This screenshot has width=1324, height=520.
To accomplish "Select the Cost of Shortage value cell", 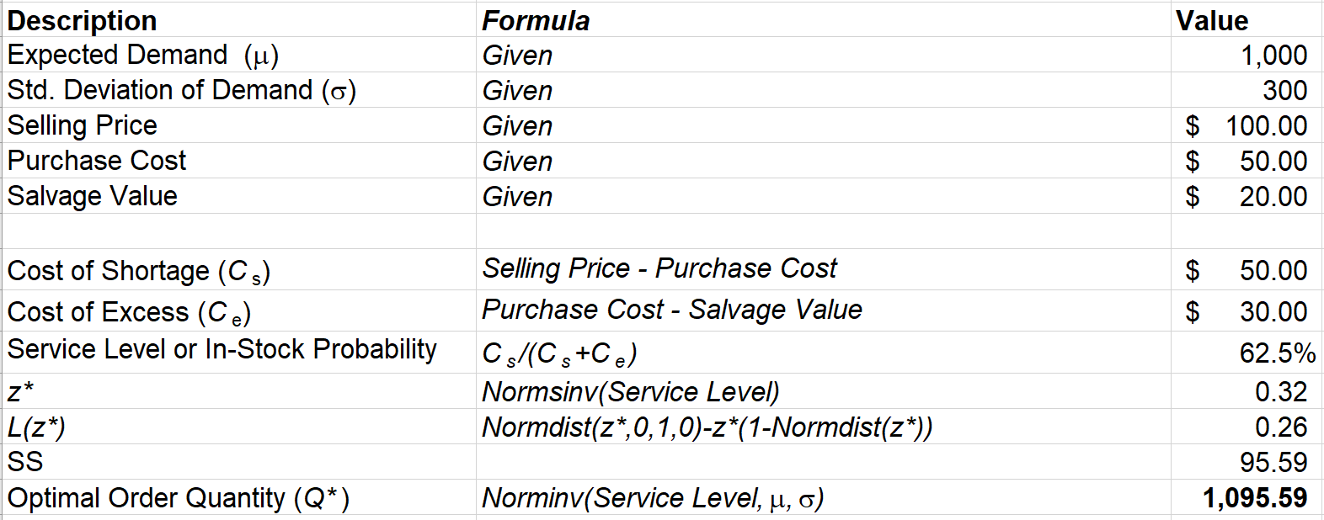I will point(1247,270).
